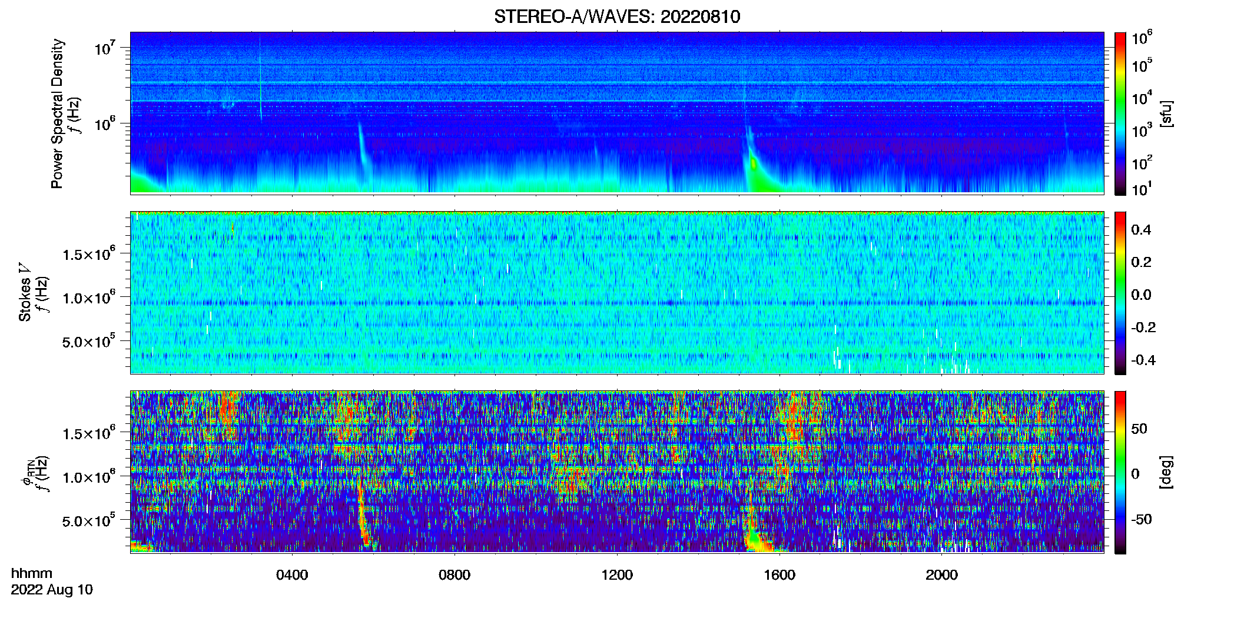Click the 2000 time tick label
This screenshot has height=635, width=1234.
[941, 574]
